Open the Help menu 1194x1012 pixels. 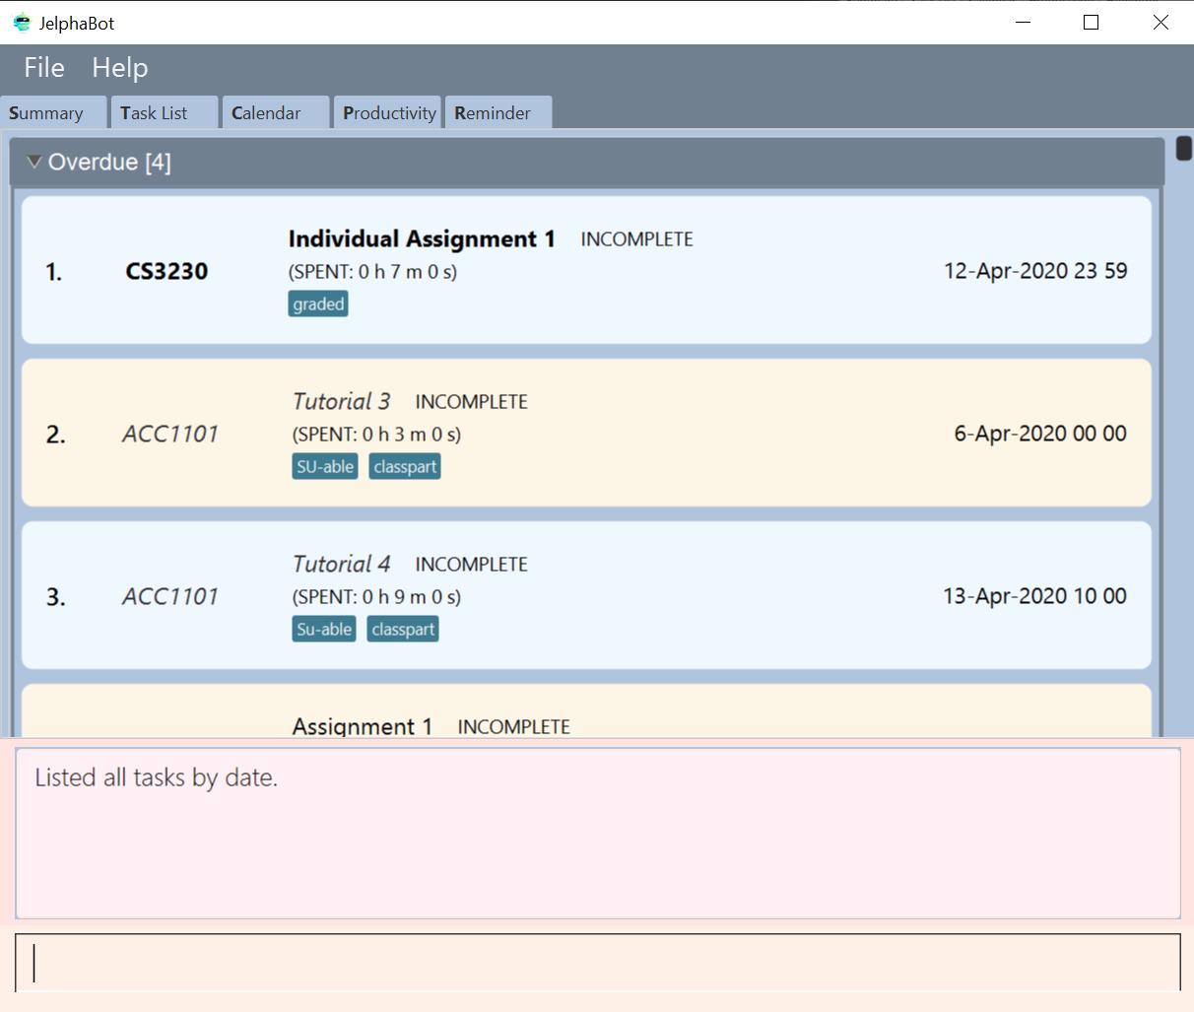[x=120, y=68]
